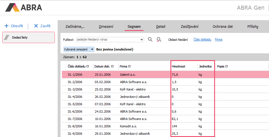Viewport: 269px width, 137px height.
Task: Click the Otevřít button
Action: point(14,26)
